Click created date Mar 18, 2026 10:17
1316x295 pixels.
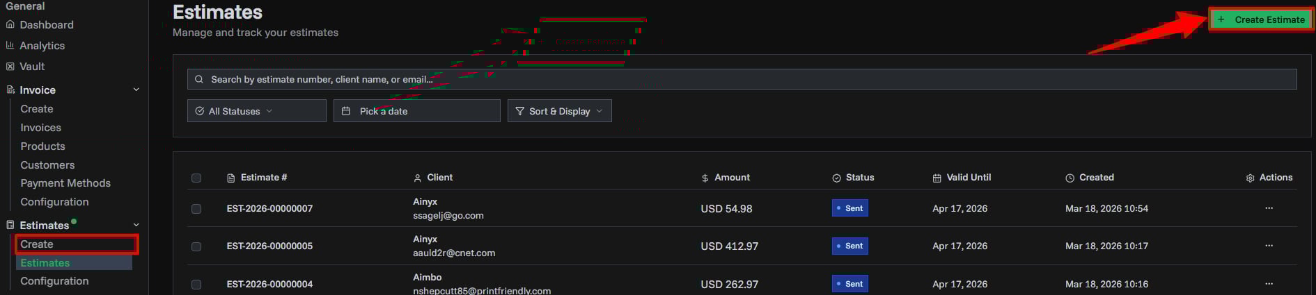(1106, 246)
